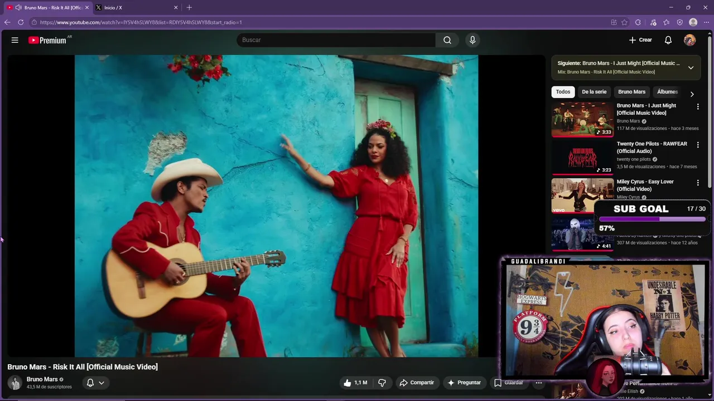Select the Bruno Mars filter chip
714x401 pixels.
pyautogui.click(x=631, y=92)
